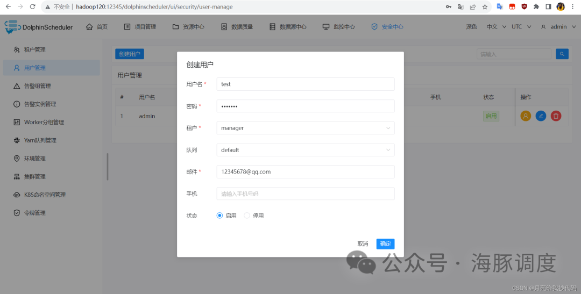Open the Chrome profile avatar

point(561,6)
